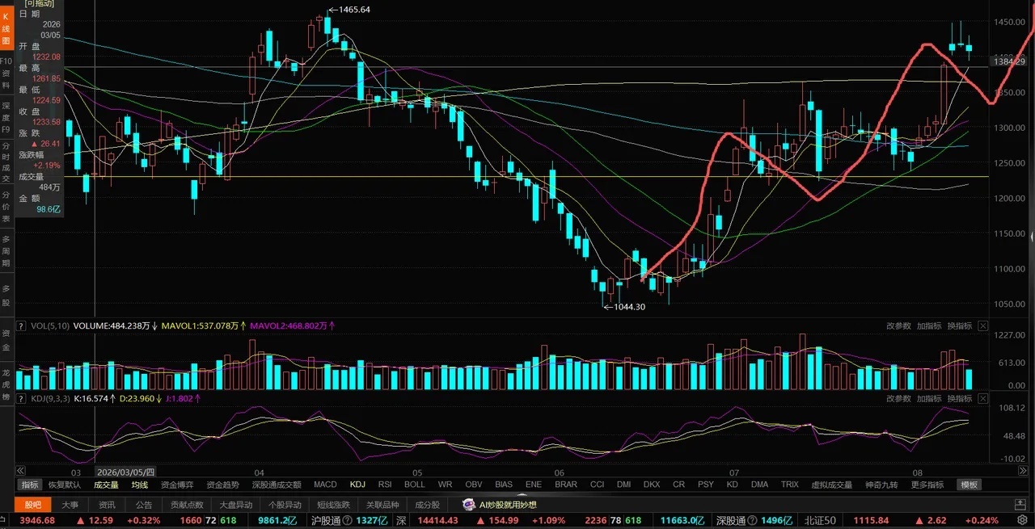Open the AI炒股就用妙想 link
Viewport: 1035px width, 529px height.
509,505
